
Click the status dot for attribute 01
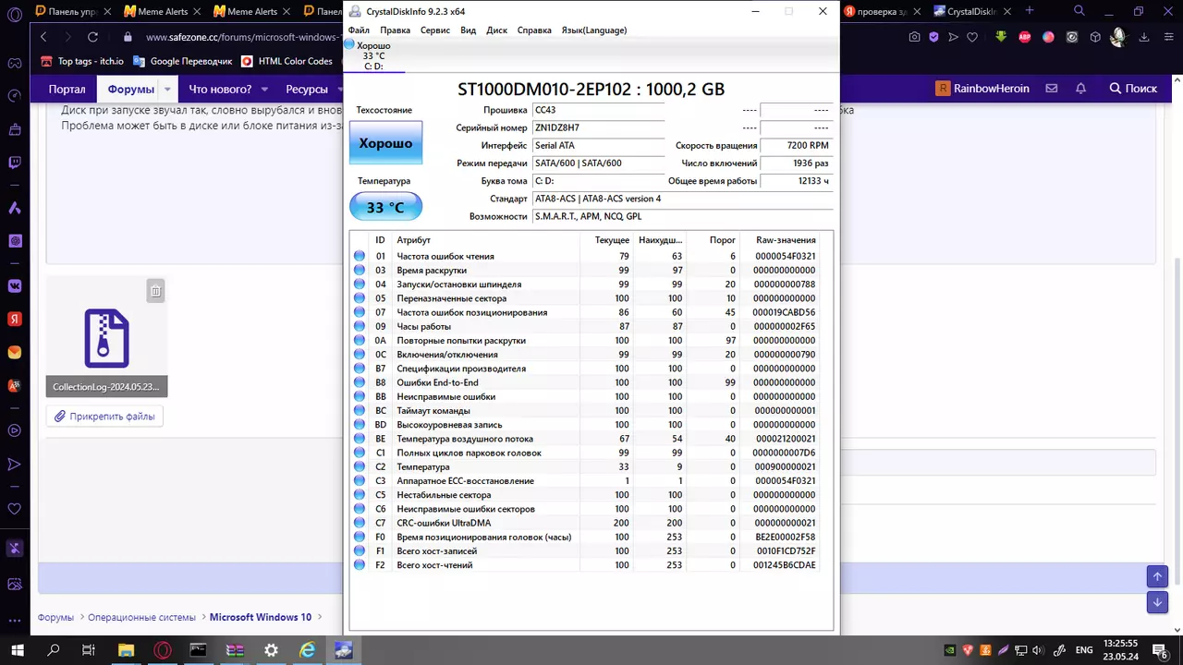click(360, 257)
